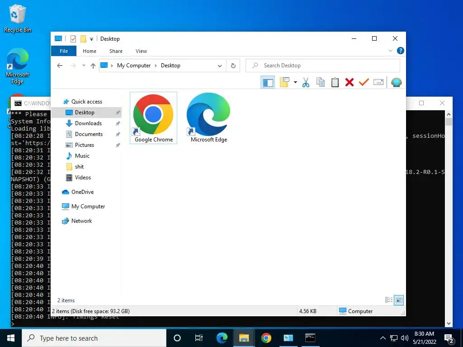Select the Google Chrome shortcut file
The image size is (463, 347).
154,118
